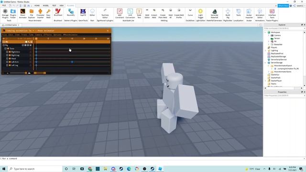The height and width of the screenshot is (172, 306).
Task: Select the Untitled Game document tab
Action: point(11,25)
